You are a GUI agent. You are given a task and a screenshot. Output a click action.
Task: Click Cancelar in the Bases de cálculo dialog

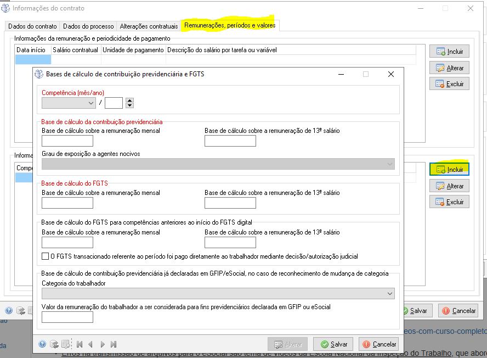378,344
